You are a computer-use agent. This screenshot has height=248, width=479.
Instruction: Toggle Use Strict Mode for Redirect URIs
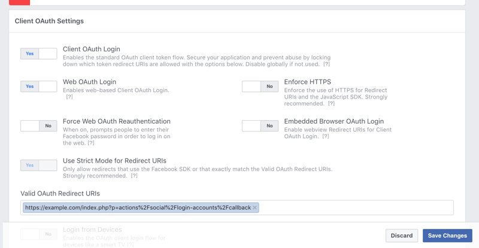(38, 166)
